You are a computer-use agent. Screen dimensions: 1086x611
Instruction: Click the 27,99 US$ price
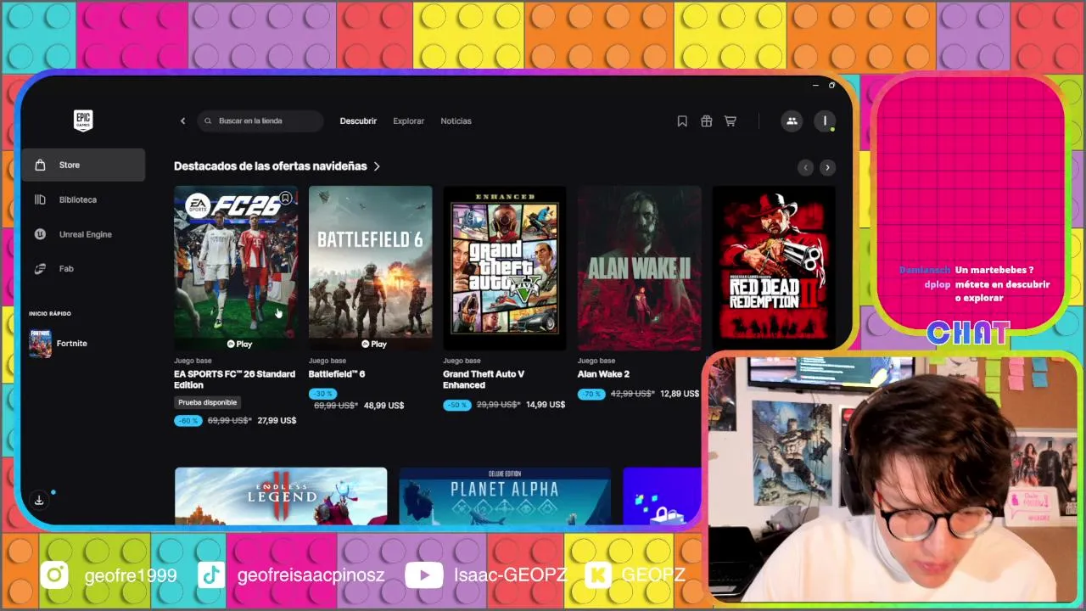click(x=277, y=421)
